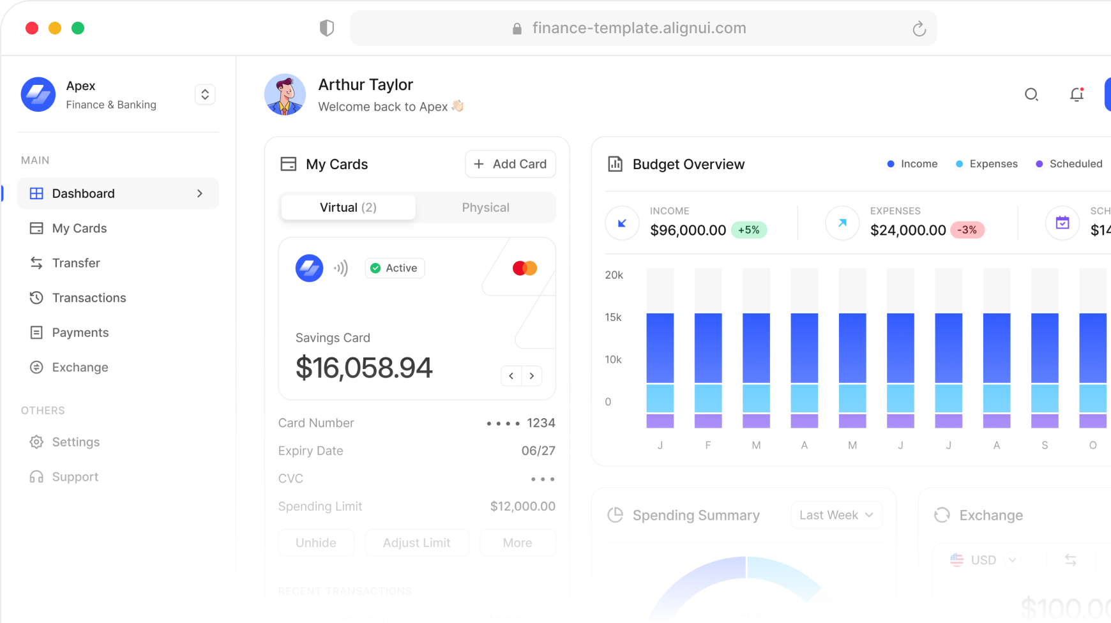Click the Adjust Limit button
This screenshot has height=623, width=1111.
(416, 543)
